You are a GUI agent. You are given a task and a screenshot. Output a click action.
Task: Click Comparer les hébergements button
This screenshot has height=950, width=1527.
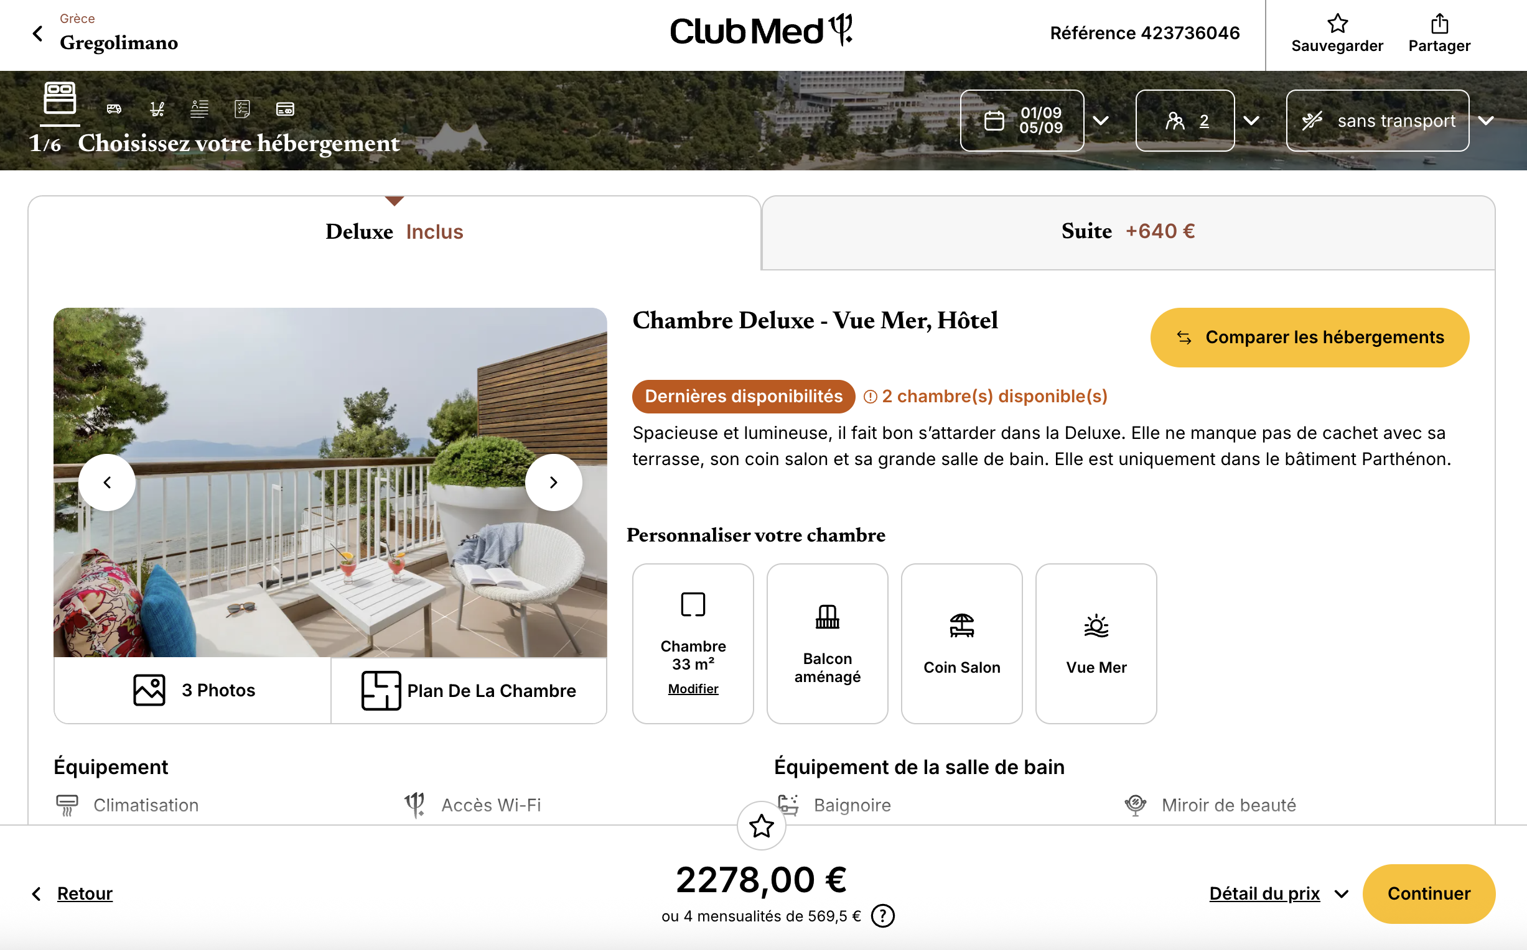[1309, 338]
